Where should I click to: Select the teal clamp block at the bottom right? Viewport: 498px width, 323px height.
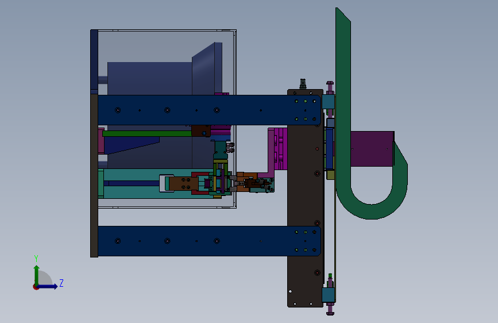click(328, 295)
